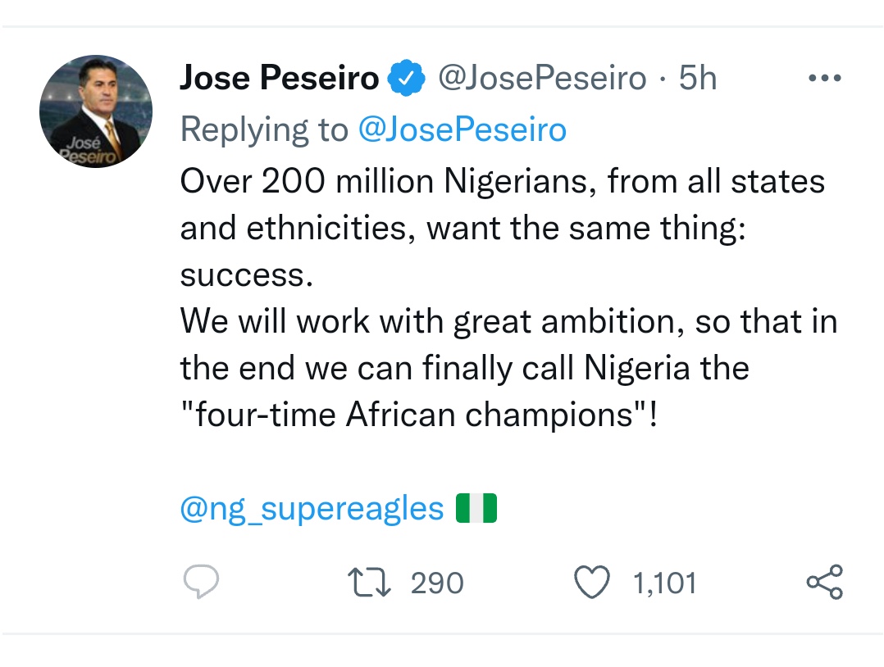Click the word "success." in the tweet
This screenshot has height=667, width=884.
click(247, 275)
